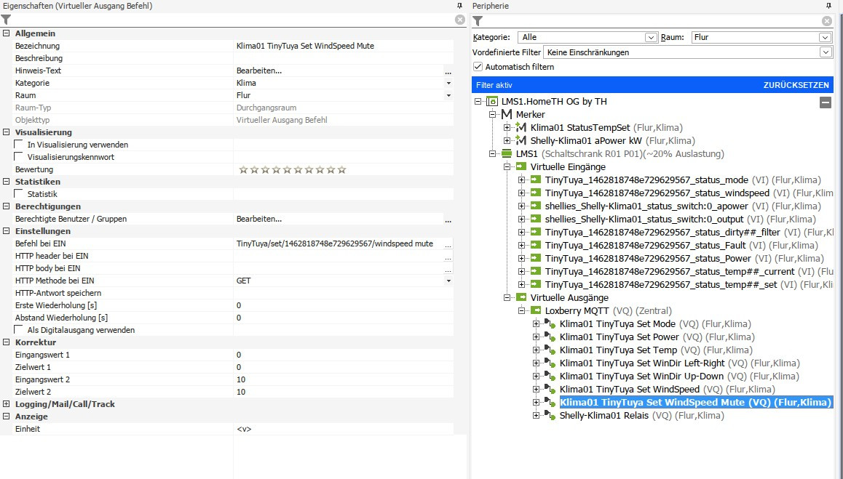Click the collapse-all minus icon in tree
The height and width of the screenshot is (479, 843).
[825, 102]
